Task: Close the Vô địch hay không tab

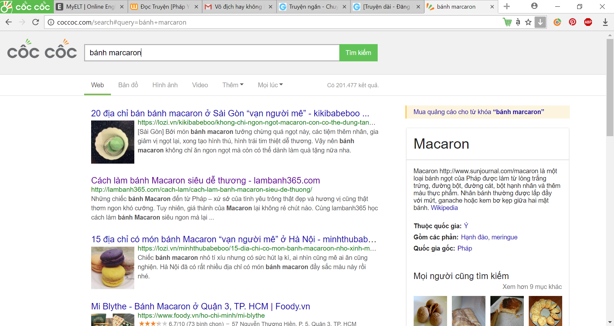Action: click(x=271, y=7)
